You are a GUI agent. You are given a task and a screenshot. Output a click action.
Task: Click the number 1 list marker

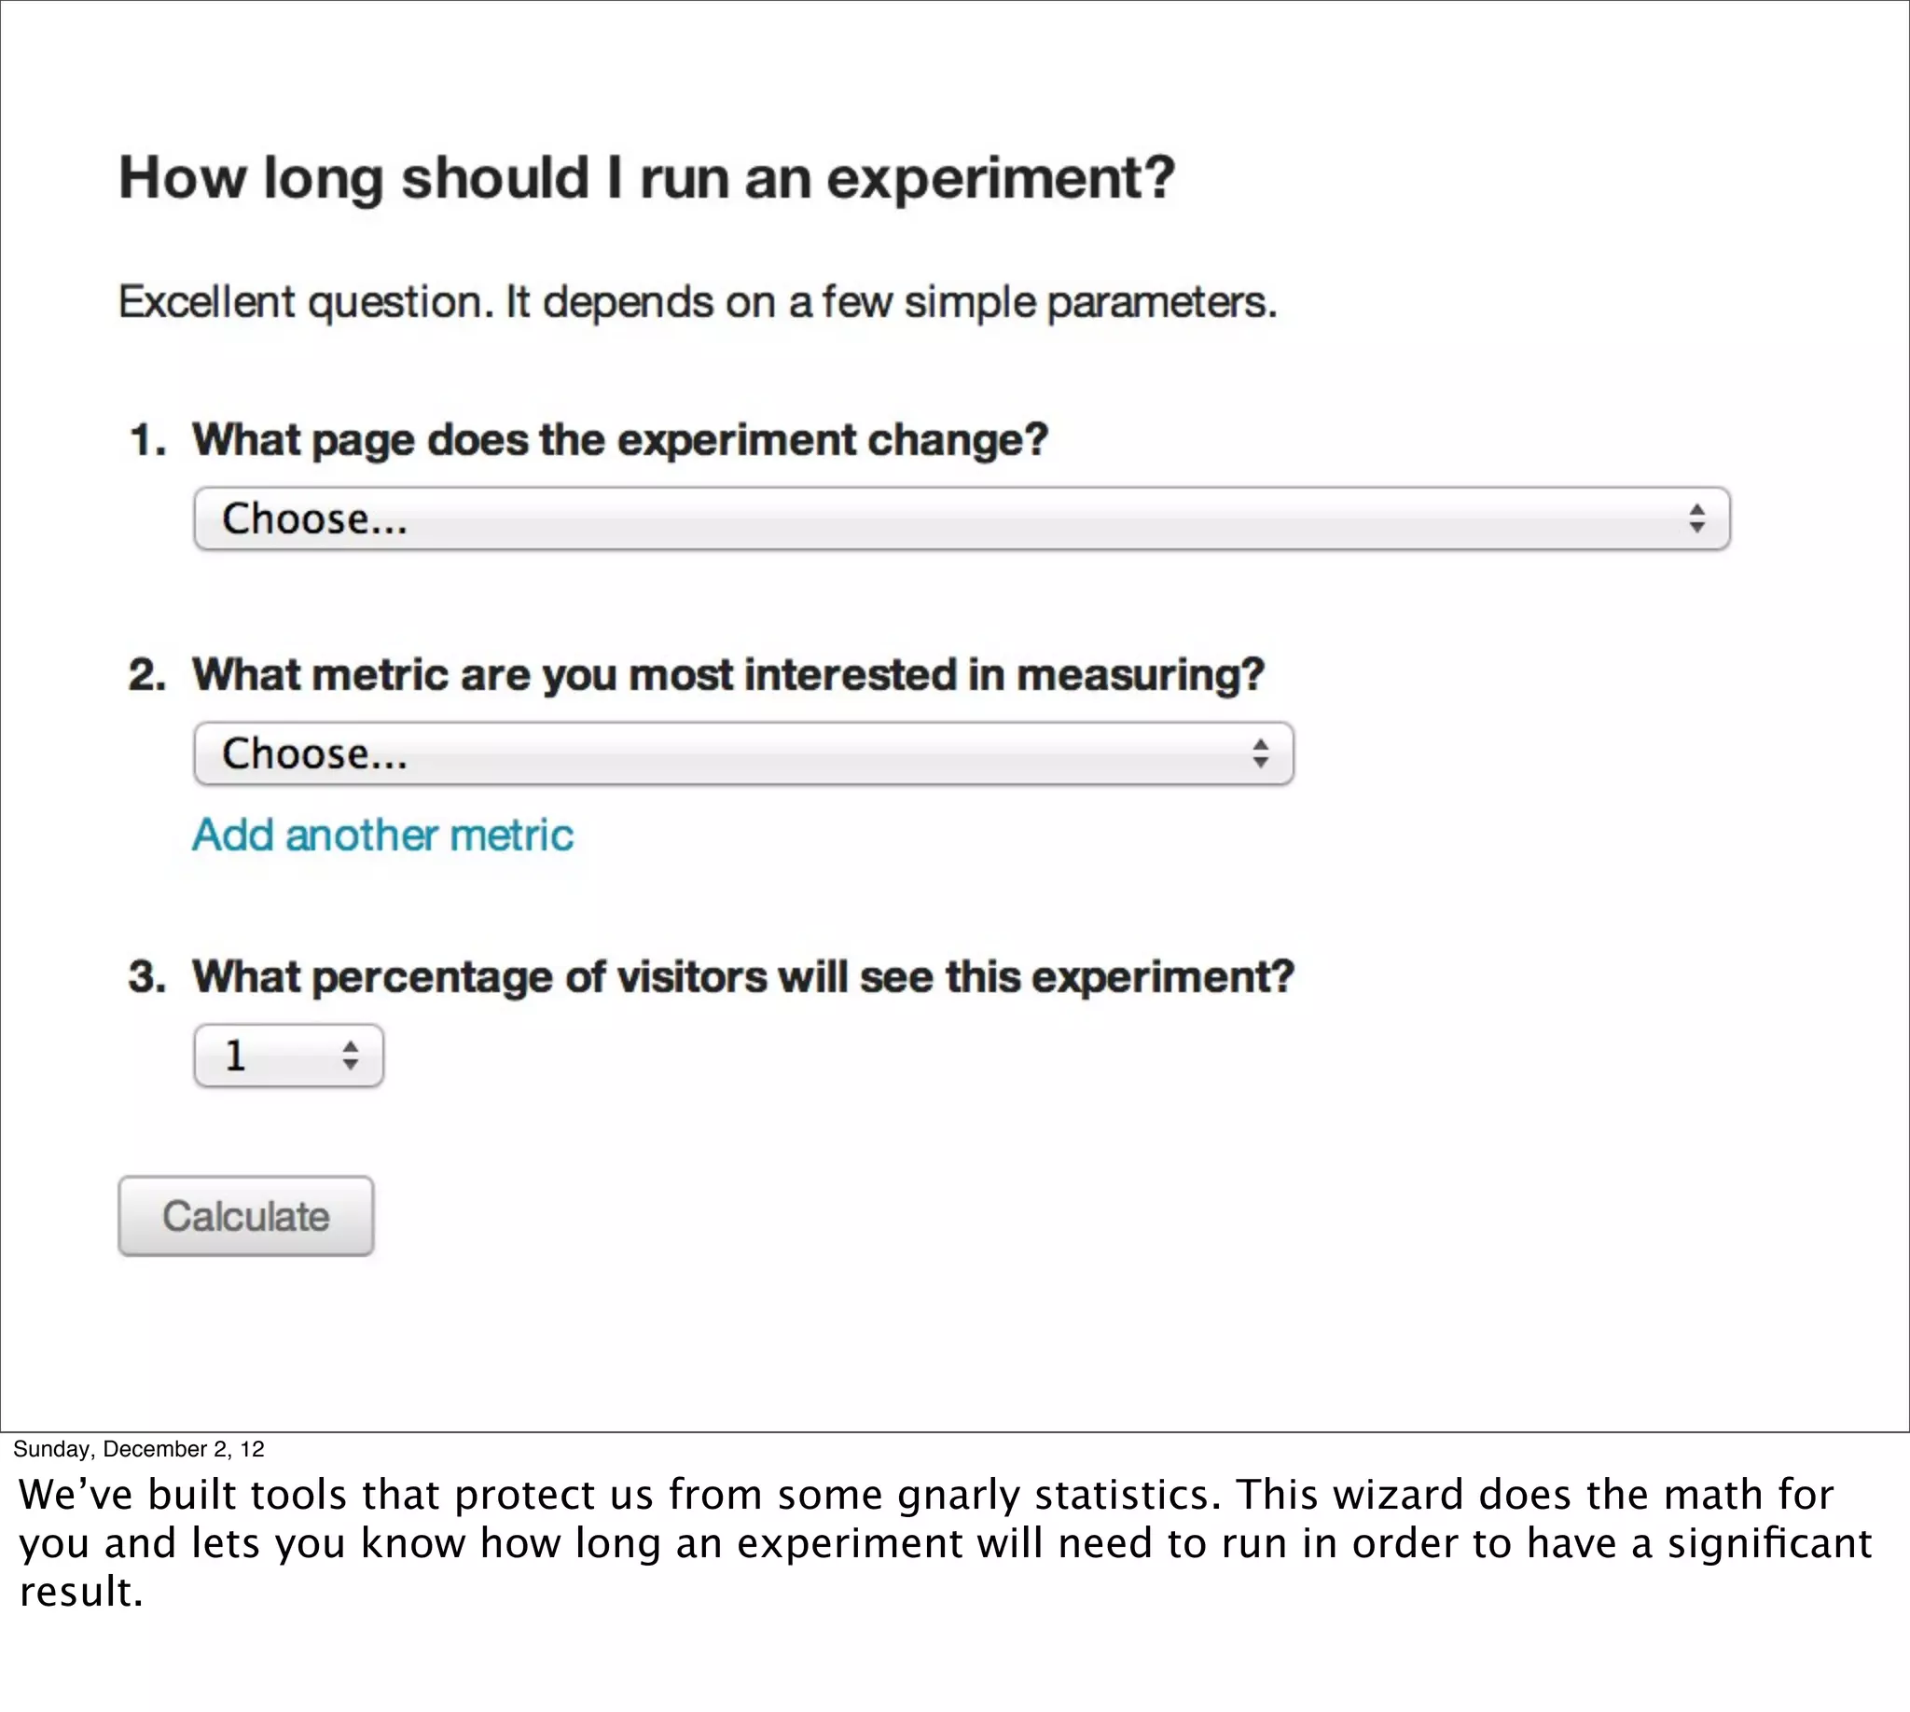pyautogui.click(x=147, y=440)
